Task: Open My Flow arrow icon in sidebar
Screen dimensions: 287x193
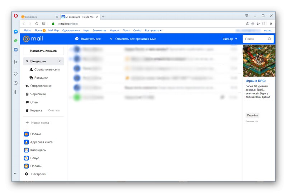Action: [16, 62]
